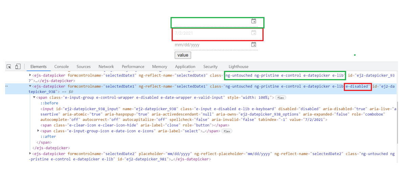This screenshot has width=399, height=177.
Task: Go to the Lighthouse tab
Action: pos(238,67)
